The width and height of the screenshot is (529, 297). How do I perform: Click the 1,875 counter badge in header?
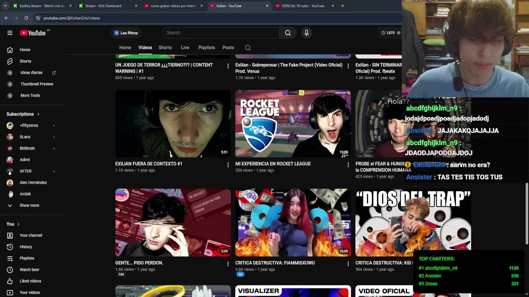click(391, 33)
